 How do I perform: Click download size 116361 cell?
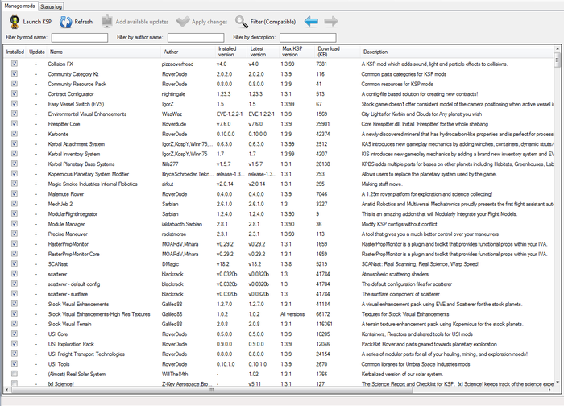pos(324,324)
